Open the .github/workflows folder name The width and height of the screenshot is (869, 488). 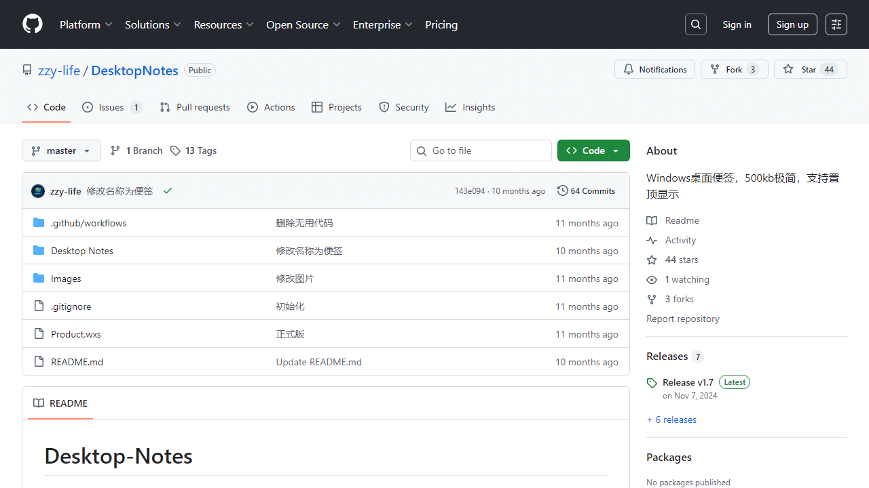pyautogui.click(x=88, y=223)
